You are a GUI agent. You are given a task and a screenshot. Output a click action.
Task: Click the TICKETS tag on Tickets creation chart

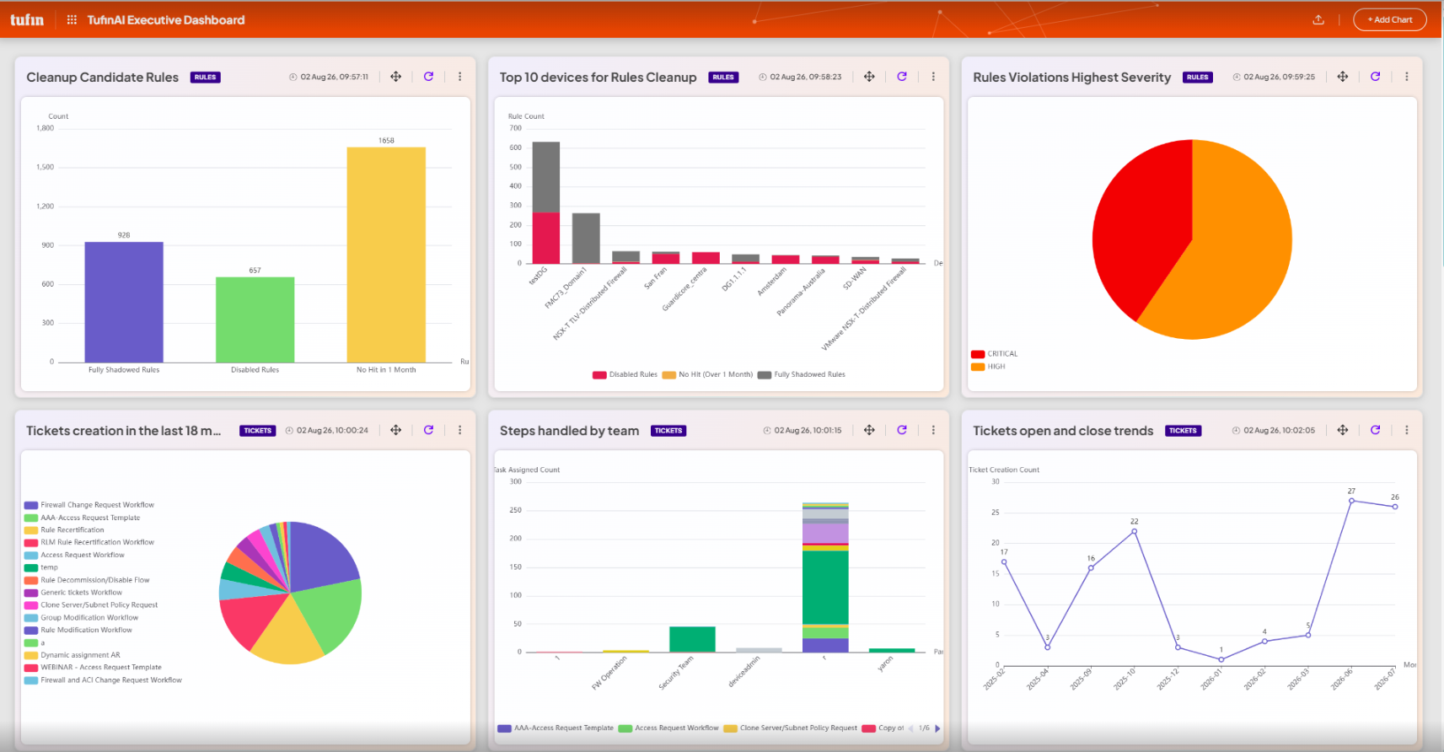[x=257, y=431]
